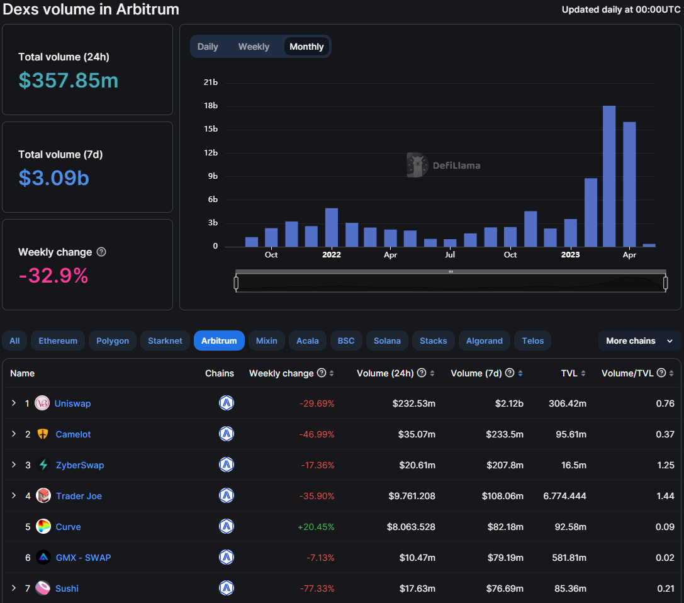Viewport: 684px width, 603px height.
Task: Click Arbitrum chain icon in Trader Joe row
Action: pos(227,495)
